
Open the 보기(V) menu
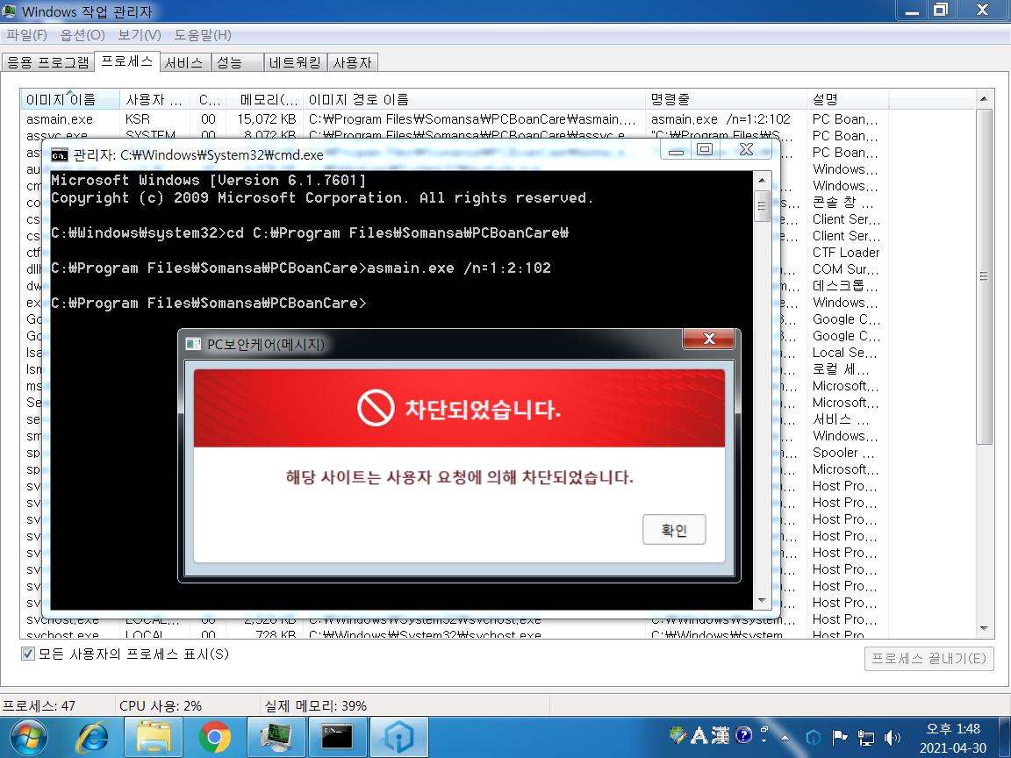point(140,35)
